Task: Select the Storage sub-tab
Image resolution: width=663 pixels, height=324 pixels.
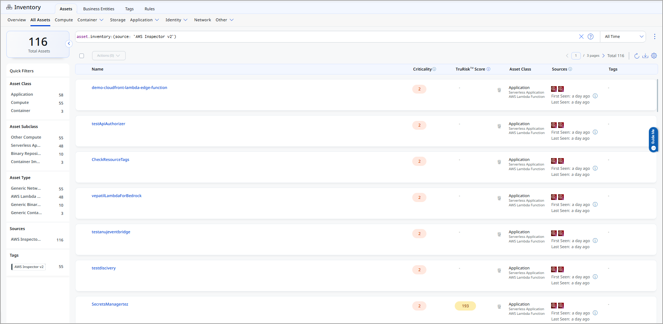Action: [118, 20]
